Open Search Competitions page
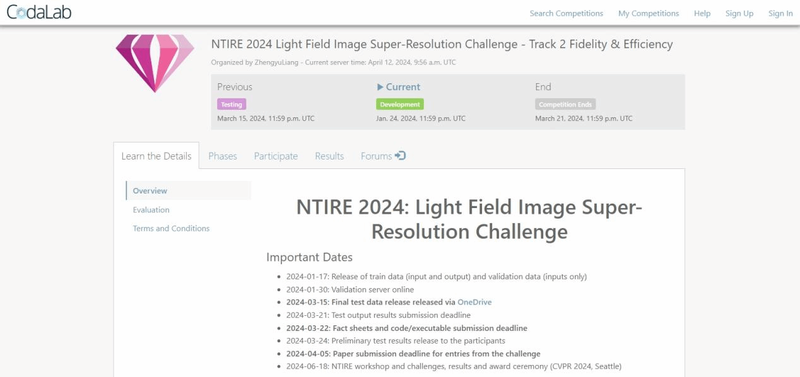The width and height of the screenshot is (800, 377). (566, 13)
